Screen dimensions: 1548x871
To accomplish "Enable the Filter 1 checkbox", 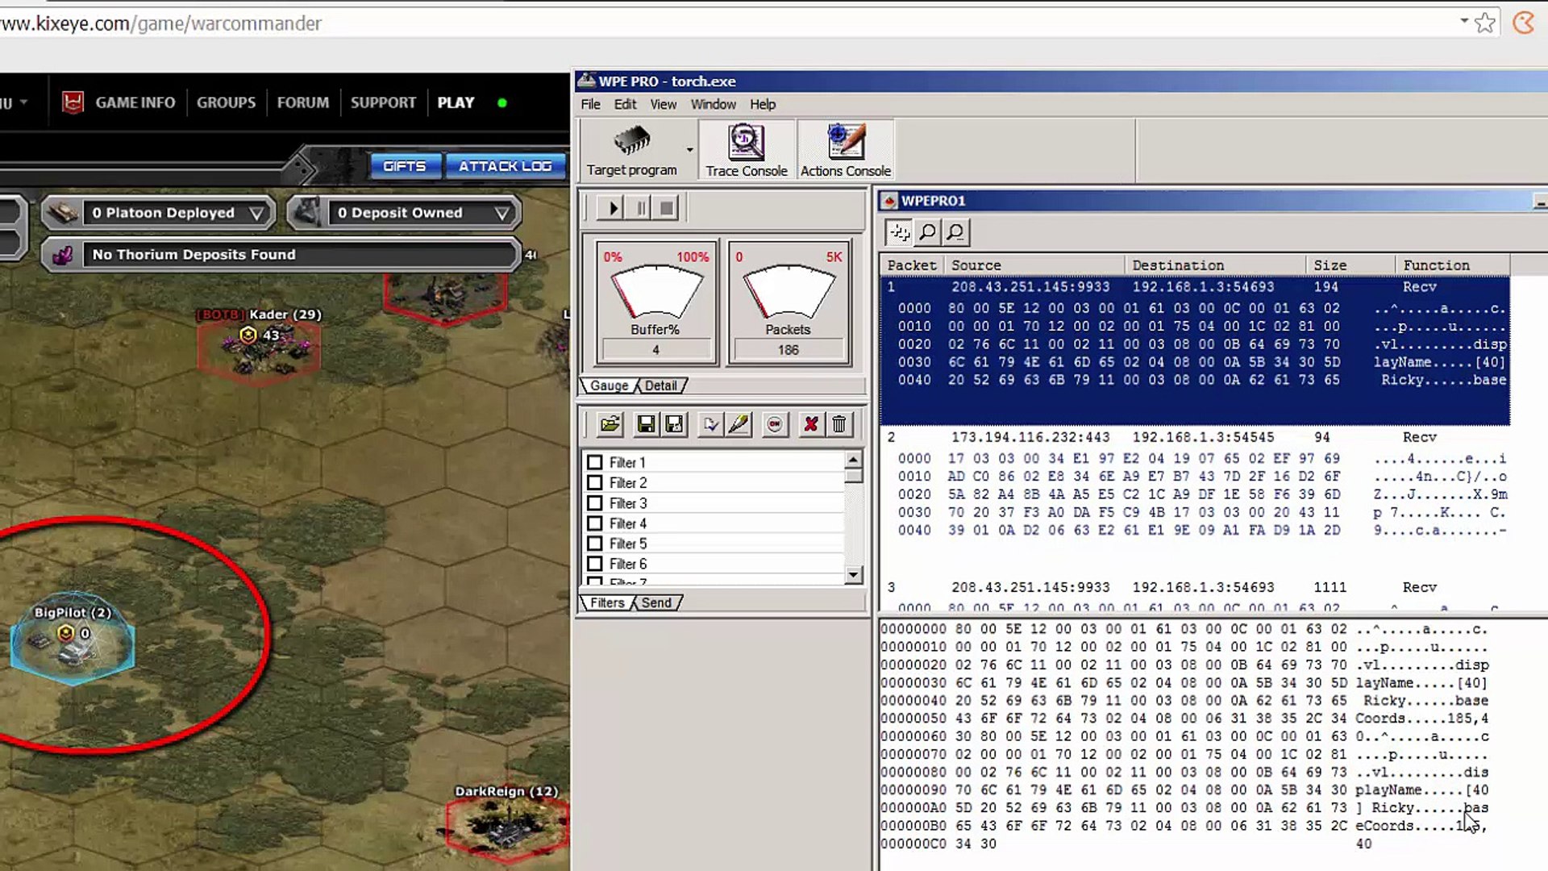I will [595, 462].
